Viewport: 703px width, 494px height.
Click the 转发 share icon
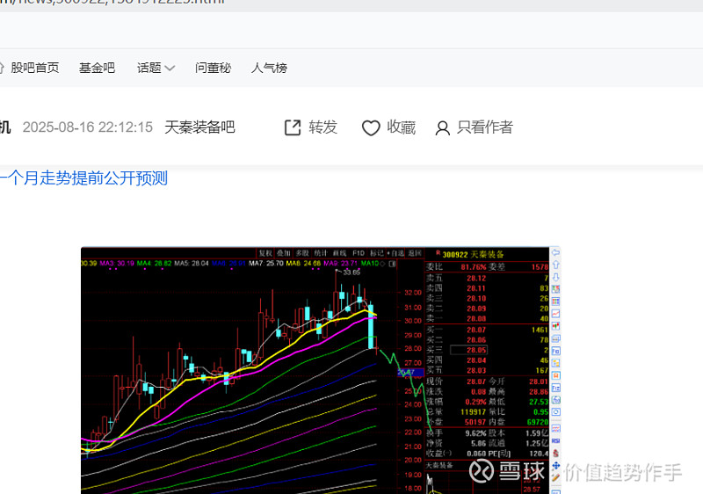click(293, 127)
